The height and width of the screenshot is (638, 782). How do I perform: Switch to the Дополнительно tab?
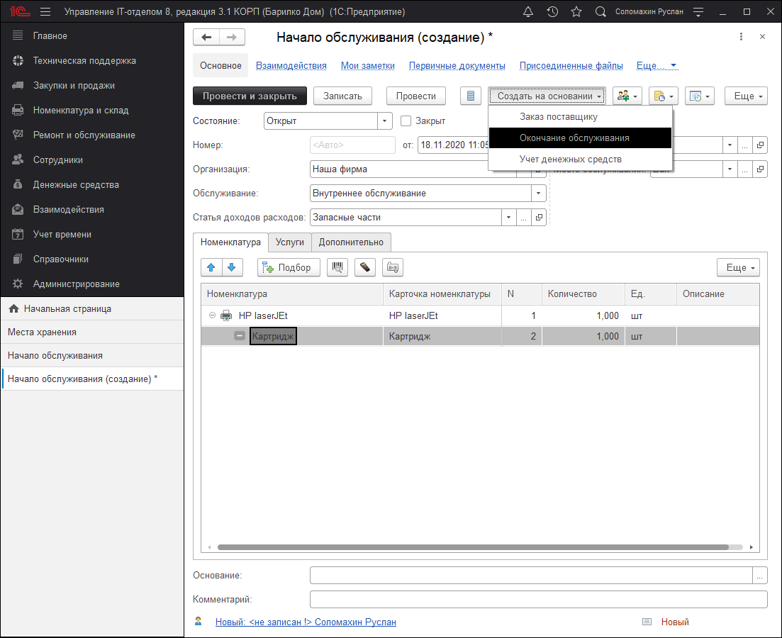pyautogui.click(x=351, y=242)
